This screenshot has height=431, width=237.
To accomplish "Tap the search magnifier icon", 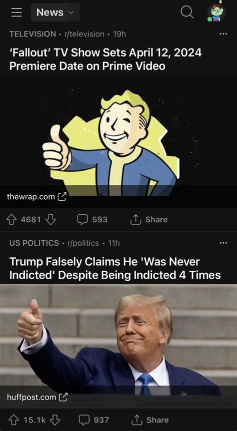I will tap(187, 12).
